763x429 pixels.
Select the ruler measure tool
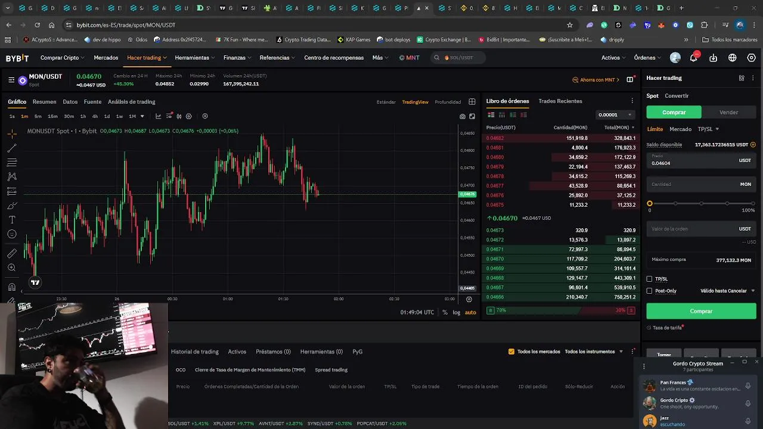tap(12, 253)
